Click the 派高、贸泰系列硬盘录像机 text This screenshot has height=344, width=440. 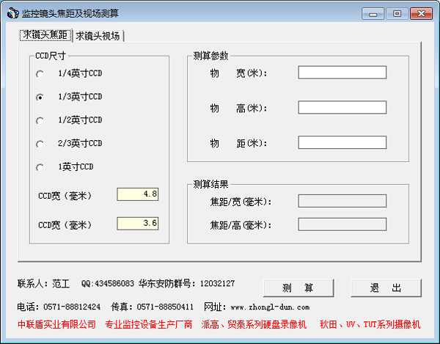click(254, 324)
